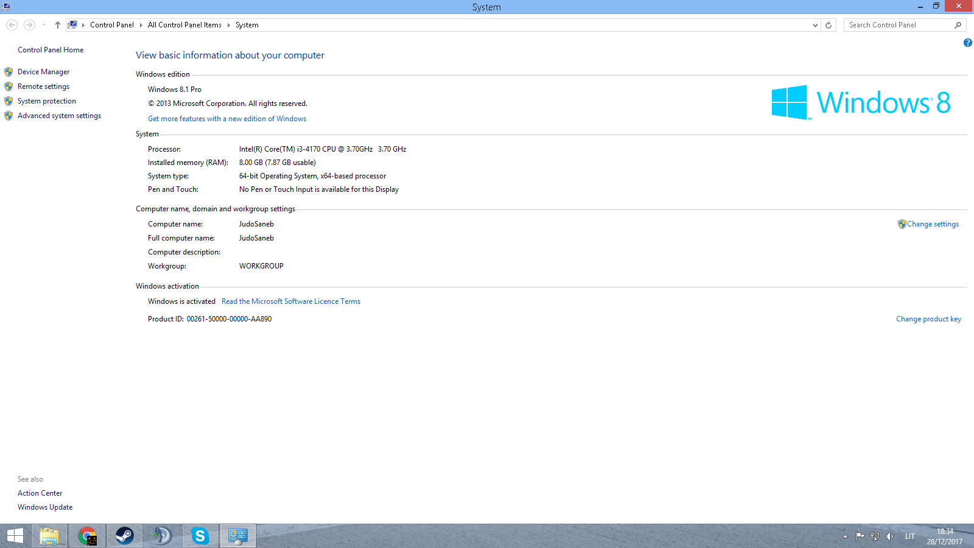Open Remote settings link
The height and width of the screenshot is (548, 974).
point(43,86)
